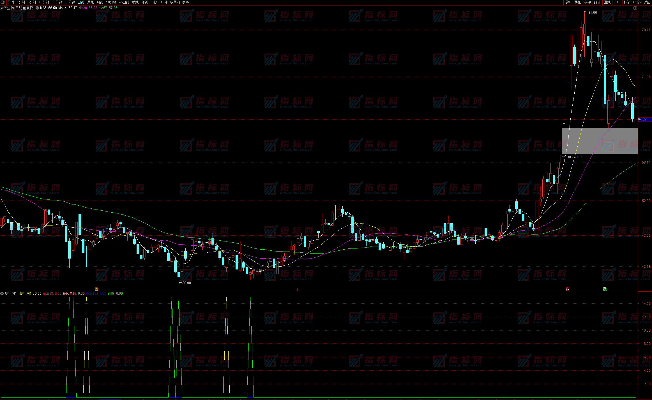Screen dimensions: 652x400
Task: Click the MA57: 57.95 label
Action: 108,8
